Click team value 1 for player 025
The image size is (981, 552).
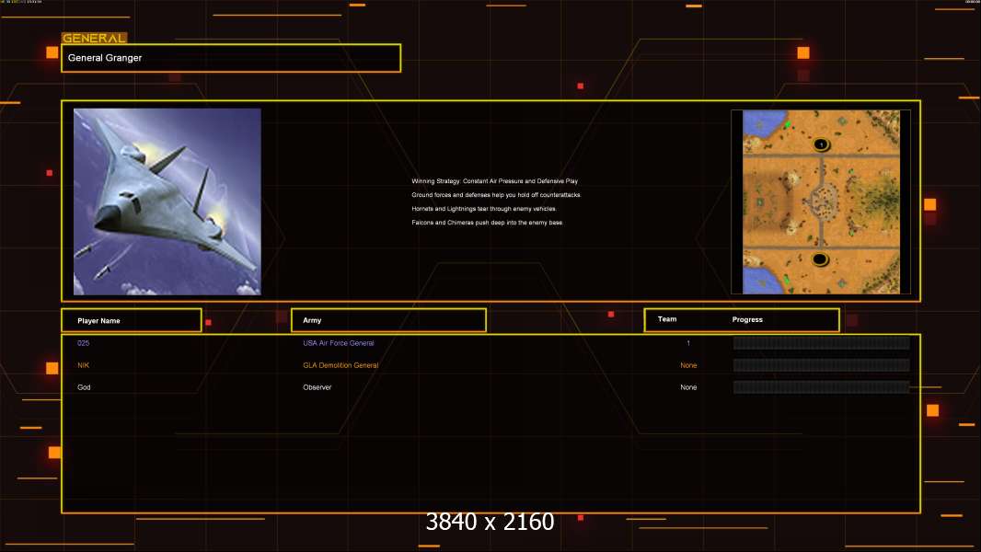click(688, 343)
